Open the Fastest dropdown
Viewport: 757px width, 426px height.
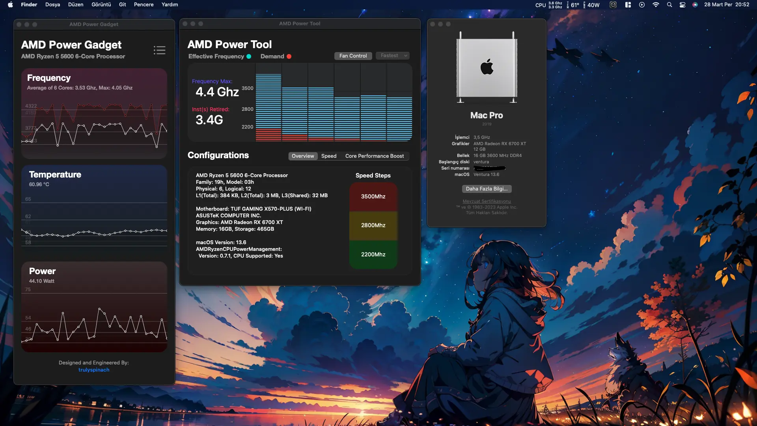[392, 56]
